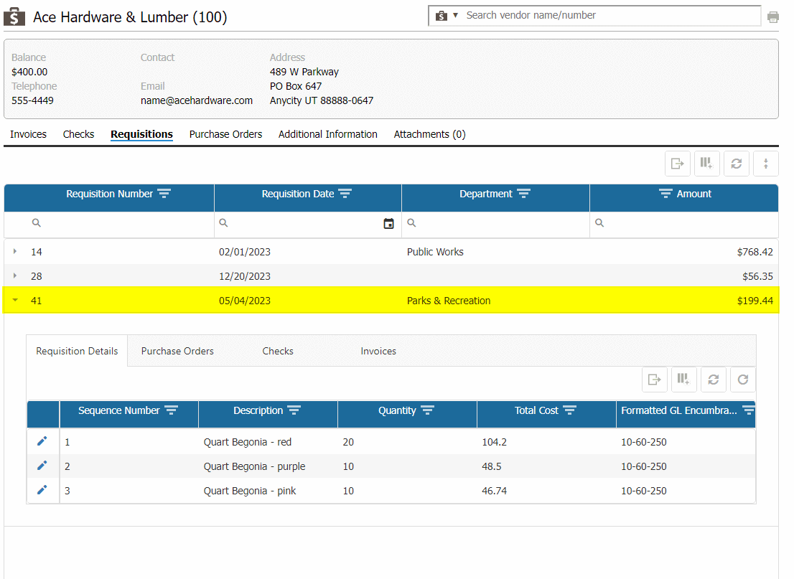Select sequence number 1 link
The width and height of the screenshot is (794, 579).
coord(67,441)
